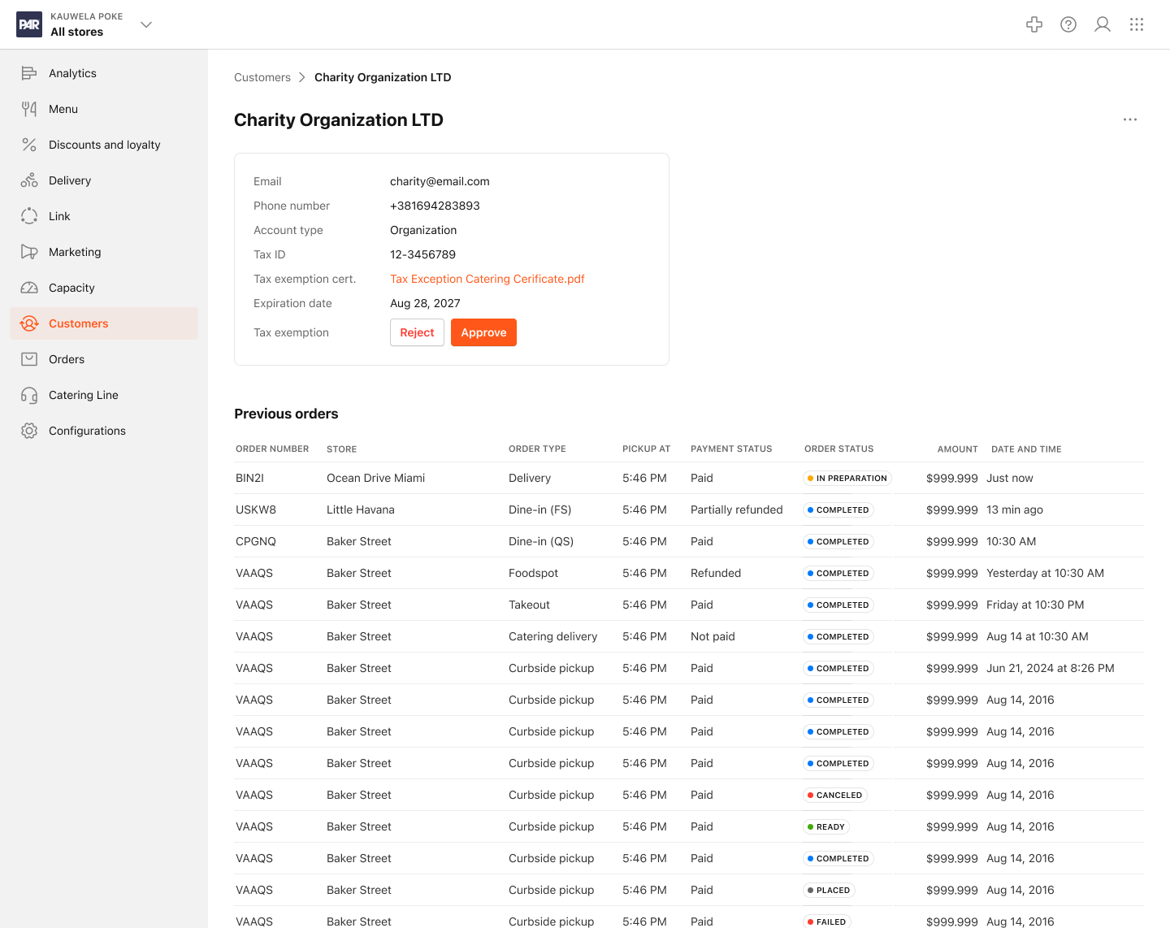Expand the All stores selector chevron

point(146,24)
